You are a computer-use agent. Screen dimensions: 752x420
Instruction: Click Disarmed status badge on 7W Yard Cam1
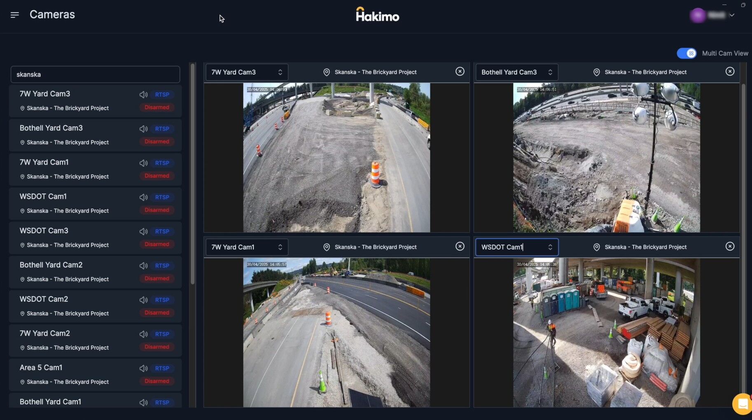156,176
